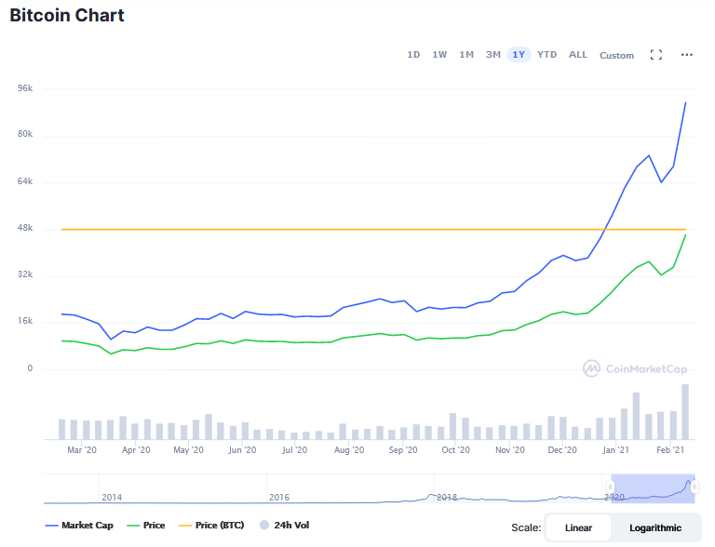Select the ALL time range
This screenshot has height=547, width=715.
(578, 55)
